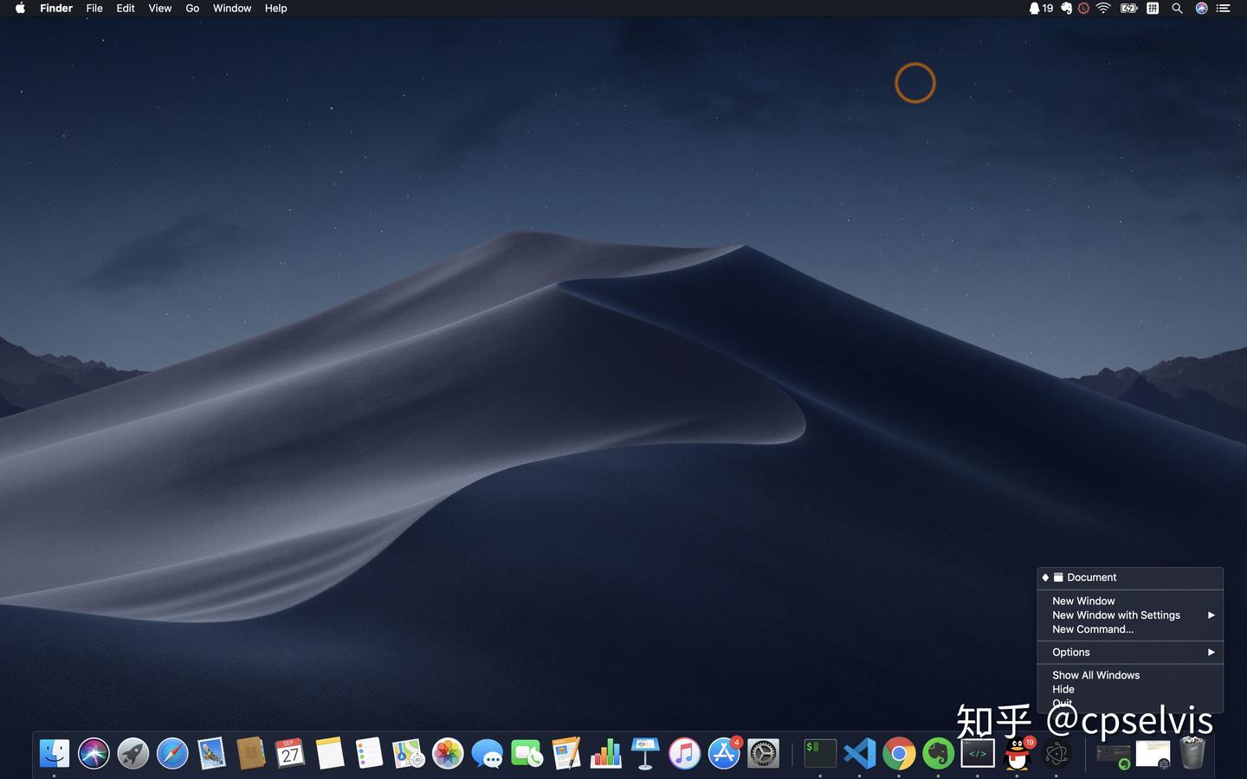
Task: Open Visual Studio Code from the dock
Action: [859, 754]
